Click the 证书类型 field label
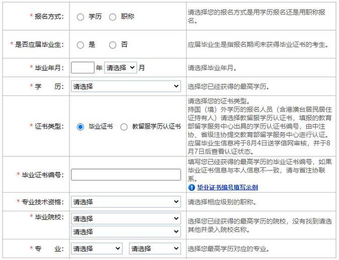The height and width of the screenshot is (260, 339). coord(49,127)
